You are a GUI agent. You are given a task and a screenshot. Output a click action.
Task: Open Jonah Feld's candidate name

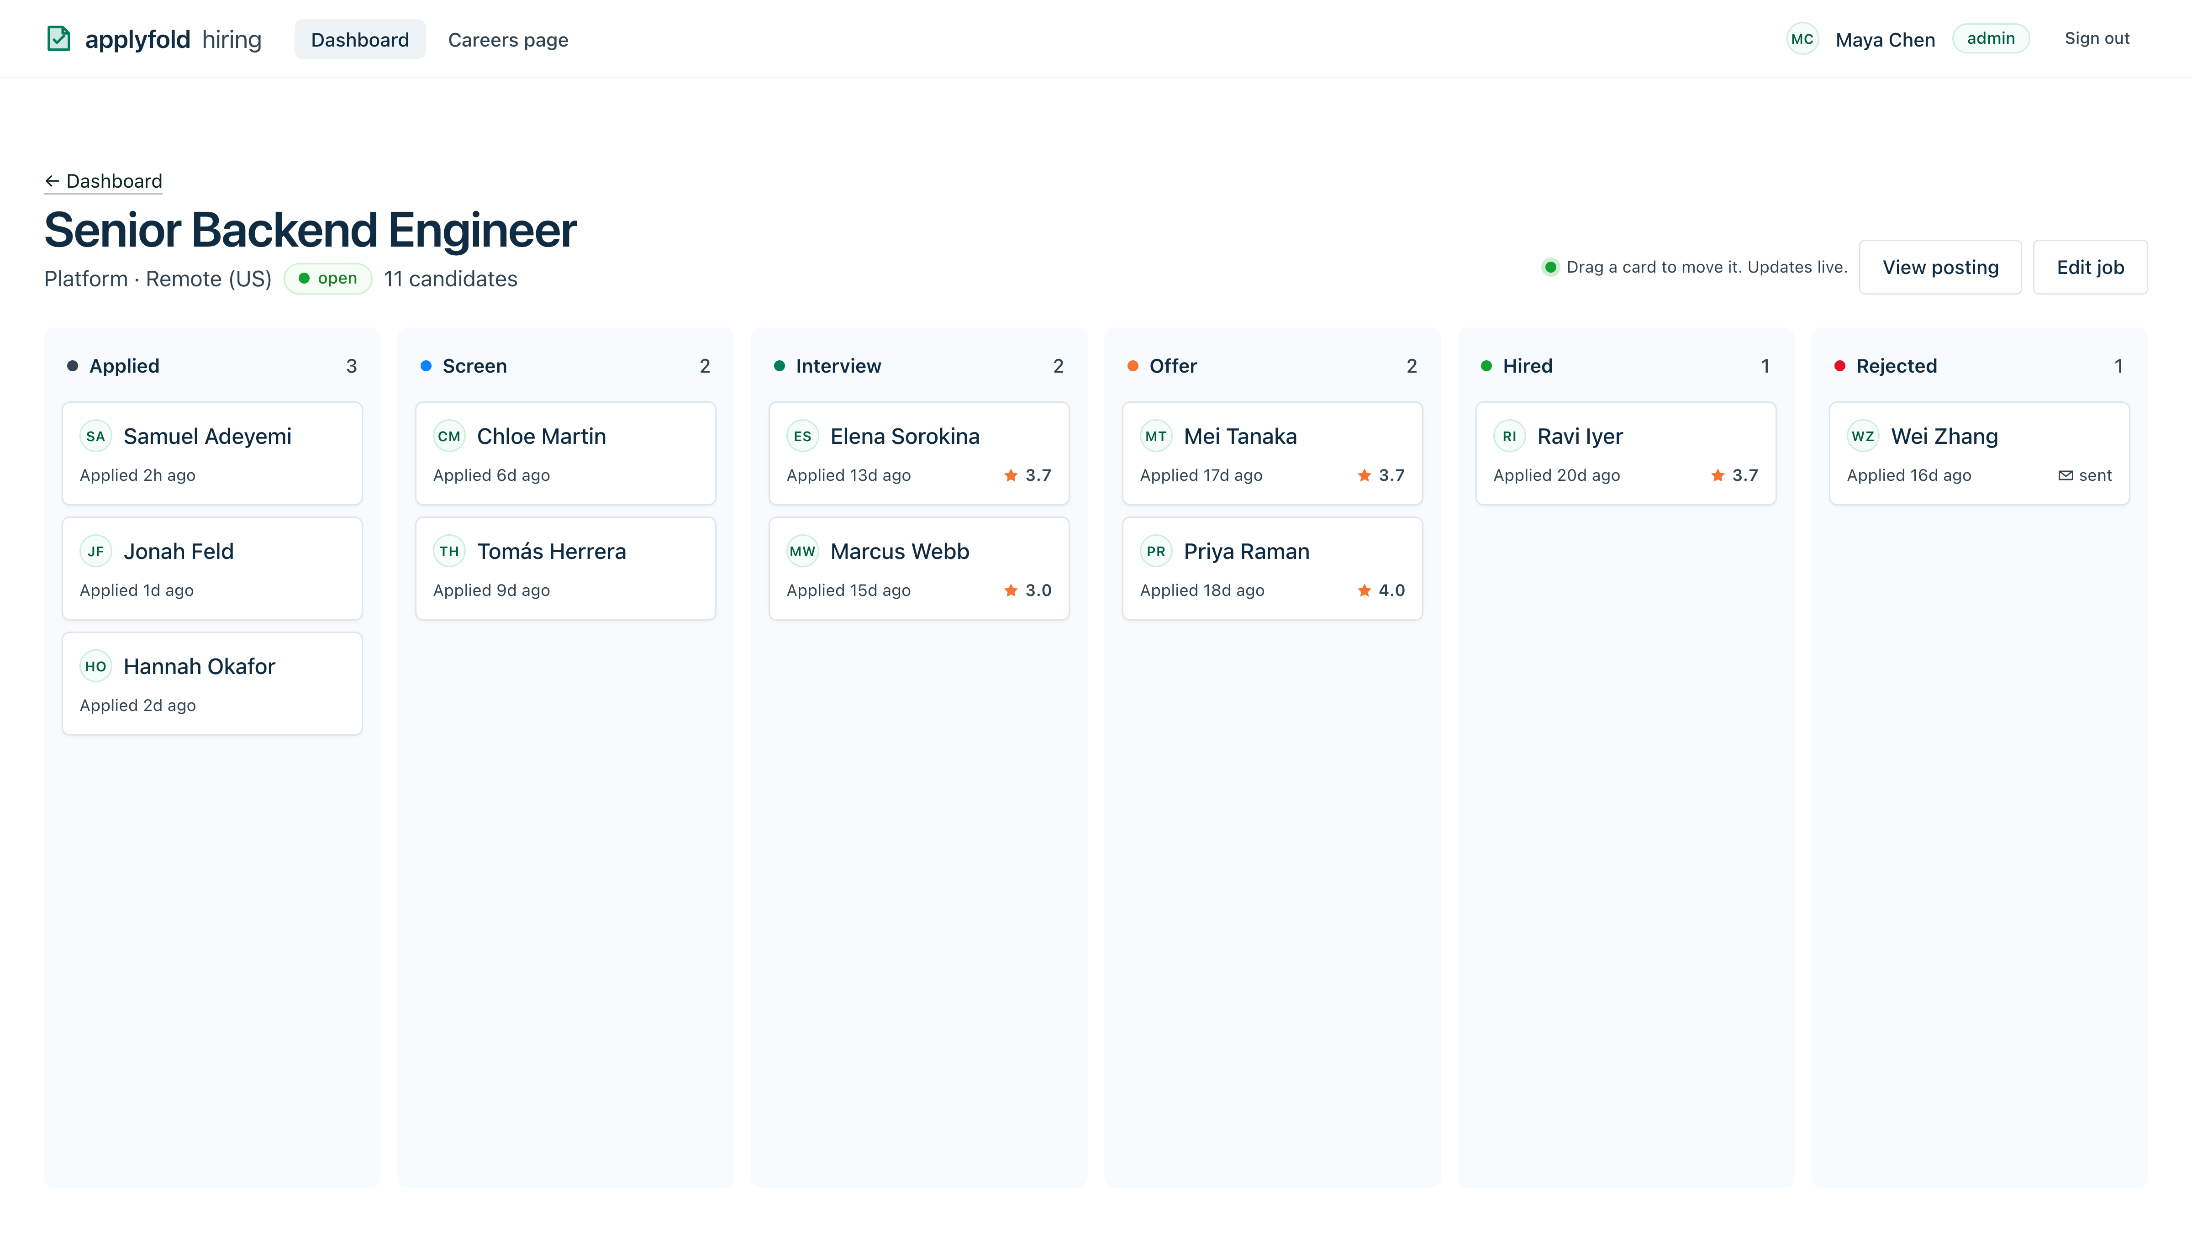(179, 551)
